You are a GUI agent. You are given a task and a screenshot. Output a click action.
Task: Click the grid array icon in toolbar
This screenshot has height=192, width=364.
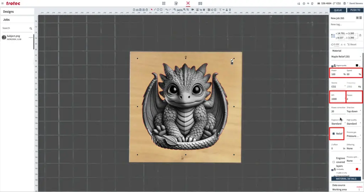[x=204, y=10]
